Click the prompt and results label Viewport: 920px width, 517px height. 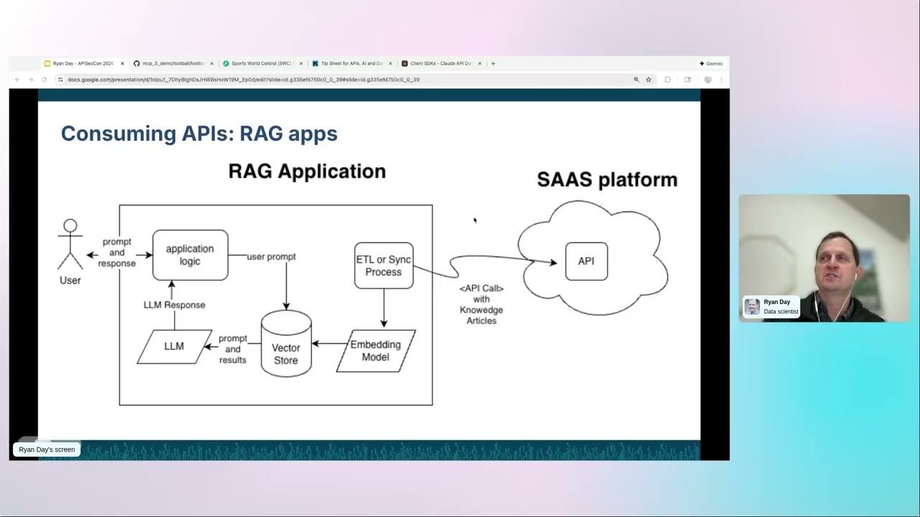pos(233,349)
